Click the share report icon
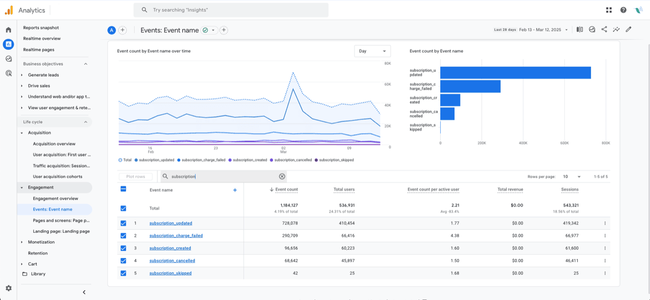The image size is (650, 300). (x=604, y=29)
